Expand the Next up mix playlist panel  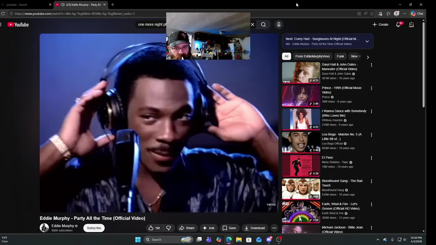367,41
